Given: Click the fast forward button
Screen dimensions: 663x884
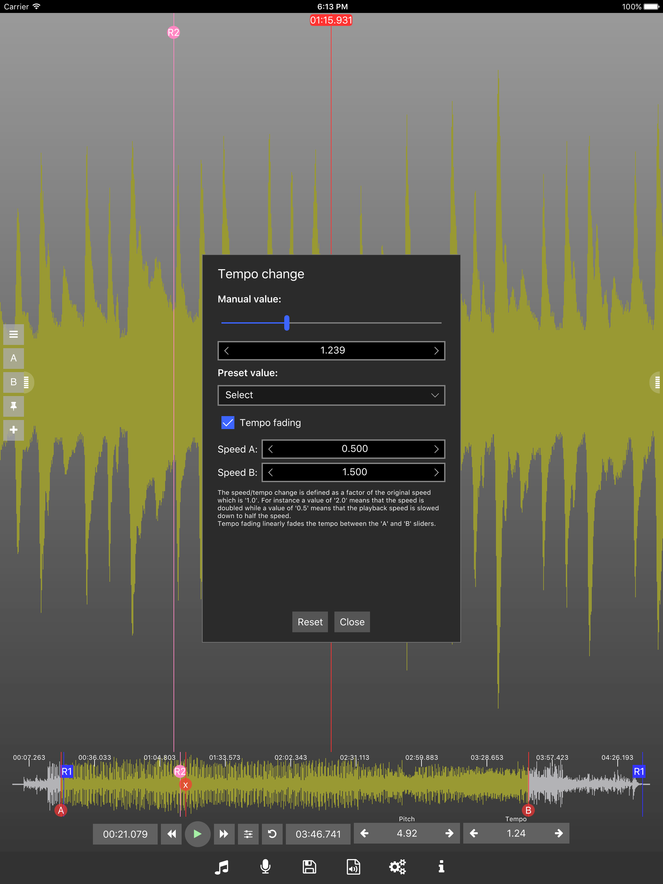Looking at the screenshot, I should point(224,834).
